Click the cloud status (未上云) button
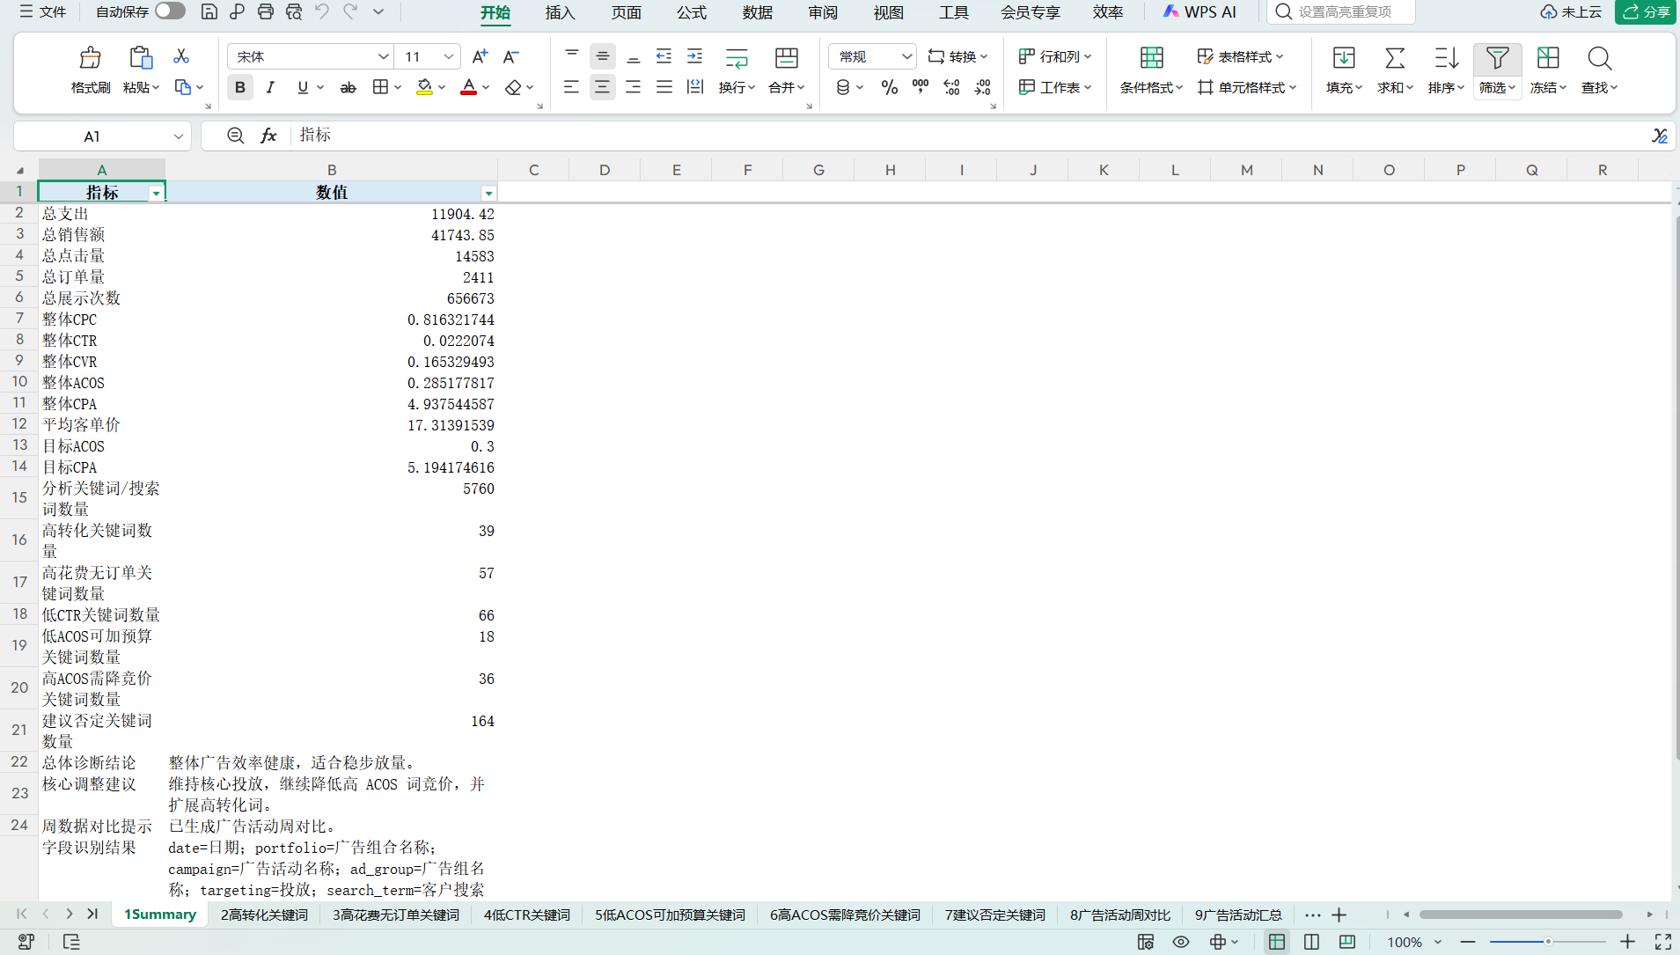The height and width of the screenshot is (955, 1680). point(1571,11)
